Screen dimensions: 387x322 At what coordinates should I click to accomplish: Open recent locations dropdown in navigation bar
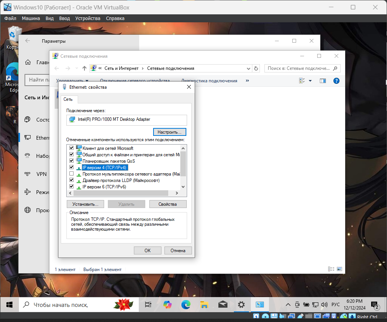click(x=77, y=68)
